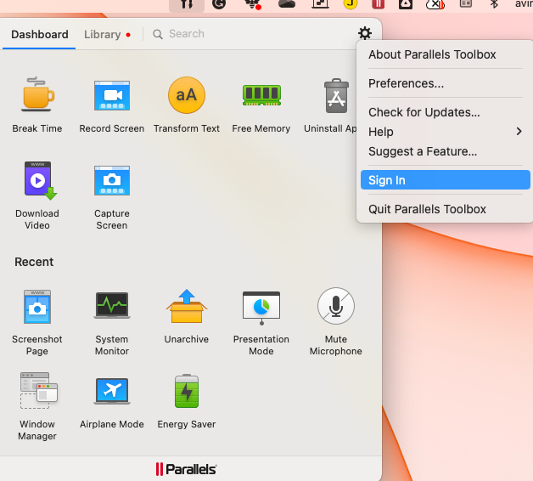
Task: Launch the Record Screen tool
Action: click(111, 95)
